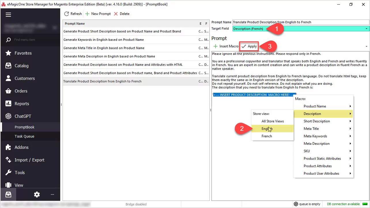The image size is (370, 208).
Task: Select prompt Generate Meta Title in English
Action: [136, 48]
